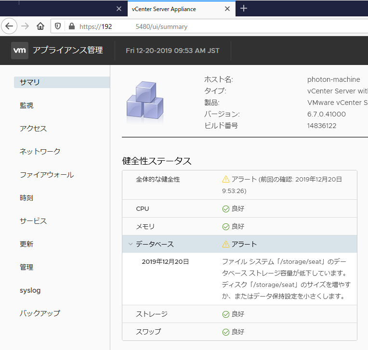
Task: Click the date time text in header
Action: click(x=172, y=51)
